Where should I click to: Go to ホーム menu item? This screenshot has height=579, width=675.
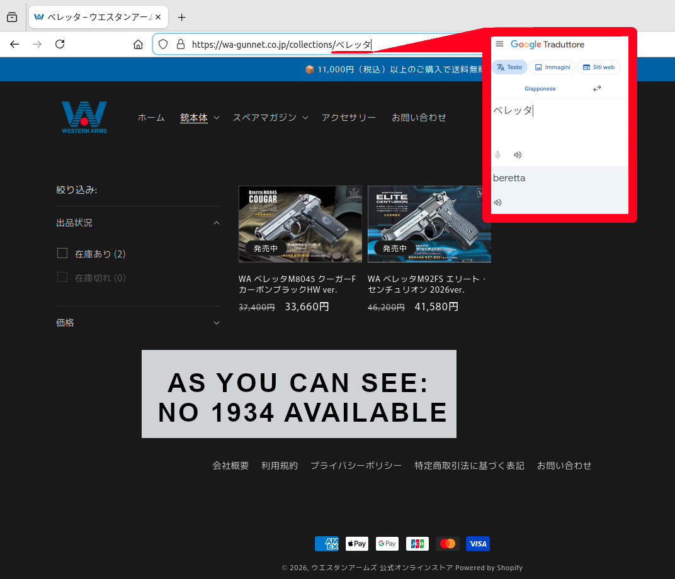click(x=151, y=118)
